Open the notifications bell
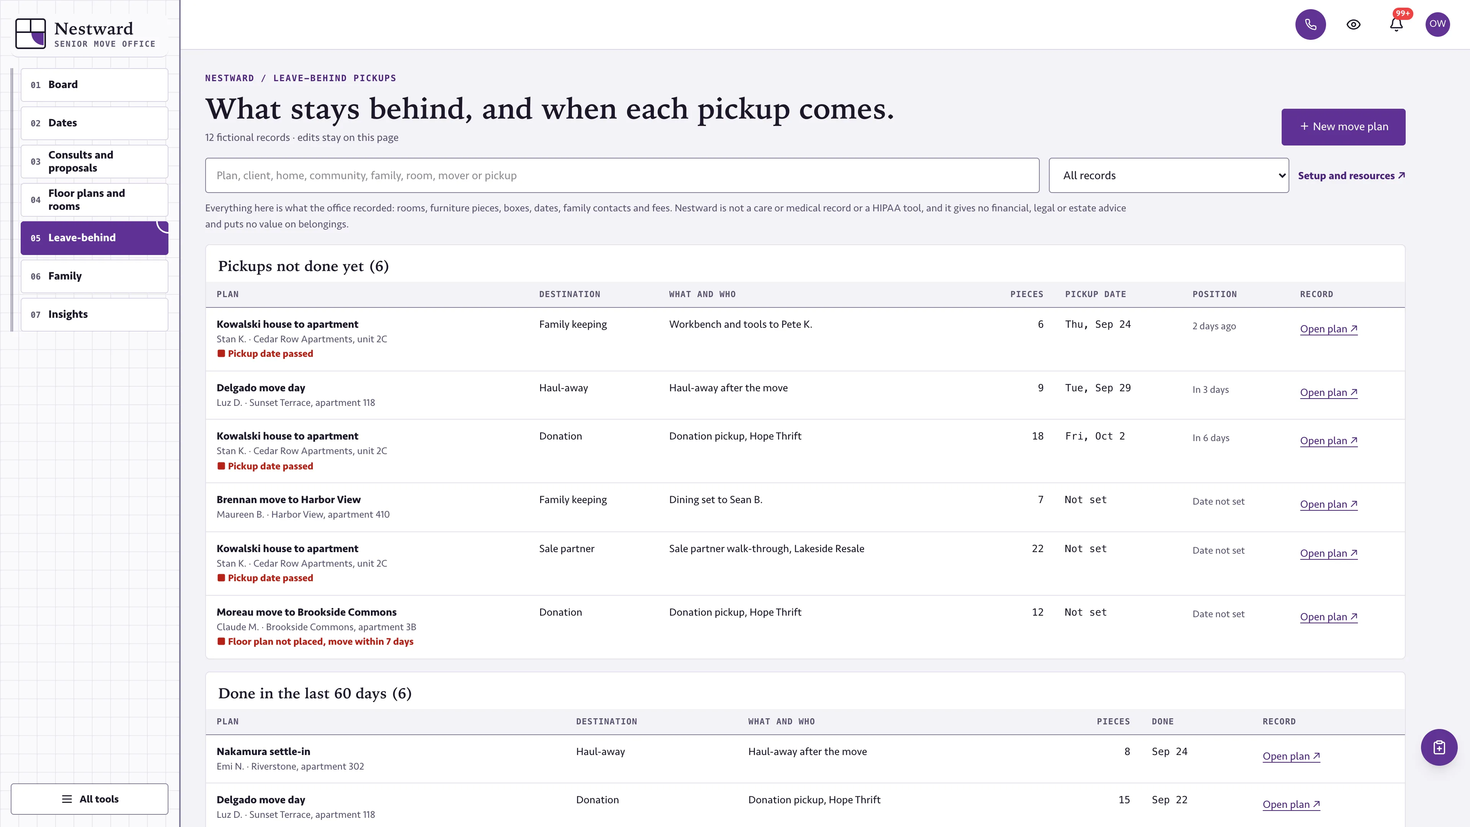 pos(1396,25)
